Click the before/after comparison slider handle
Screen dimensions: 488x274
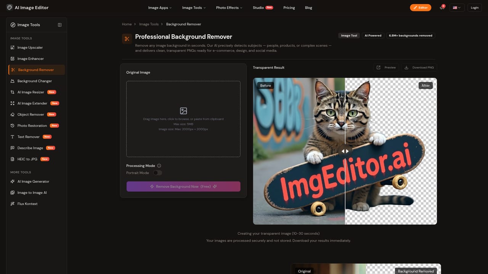point(345,151)
